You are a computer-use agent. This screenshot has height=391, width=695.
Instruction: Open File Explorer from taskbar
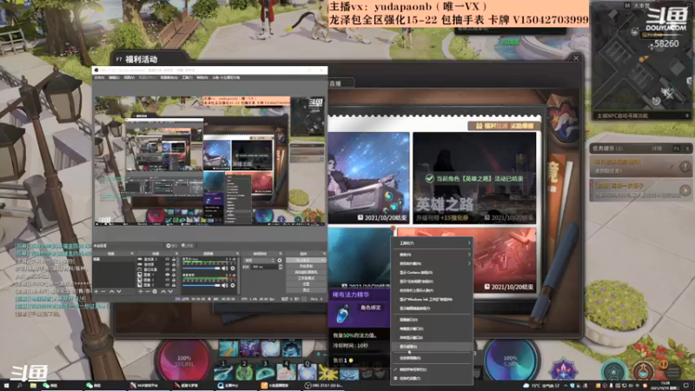point(33,386)
